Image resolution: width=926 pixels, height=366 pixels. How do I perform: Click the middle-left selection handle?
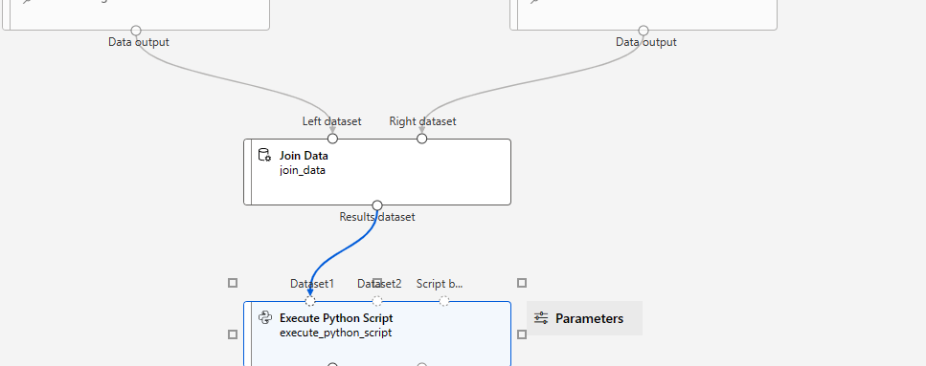(233, 334)
